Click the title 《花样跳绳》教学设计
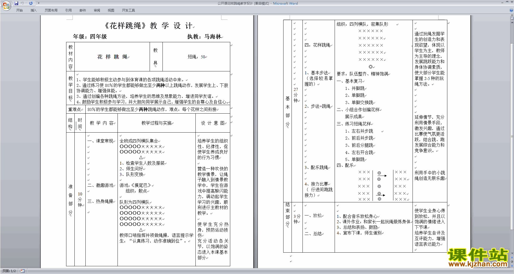 (148, 26)
